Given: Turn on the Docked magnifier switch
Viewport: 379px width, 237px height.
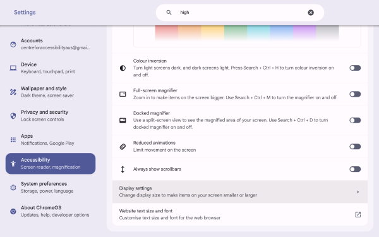Looking at the screenshot, I should pyautogui.click(x=355, y=120).
